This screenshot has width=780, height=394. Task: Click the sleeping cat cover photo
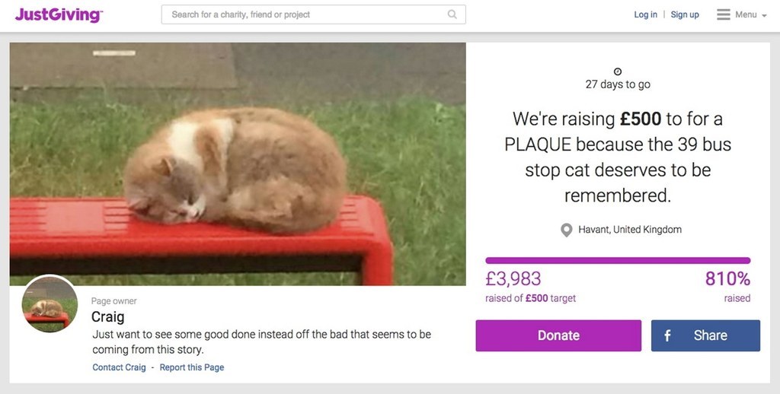click(238, 164)
